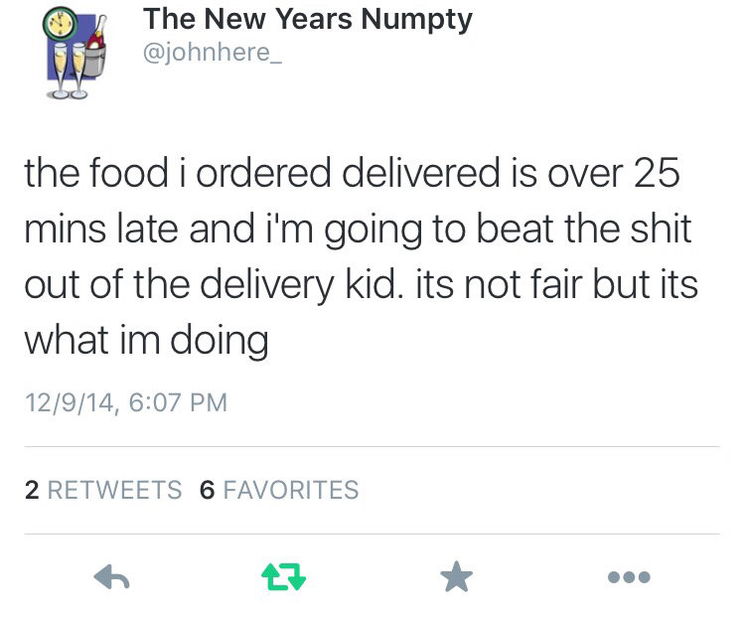Open "The New Years Numpty" profile name
Image resolution: width=745 pixels, height=617 pixels.
[308, 18]
